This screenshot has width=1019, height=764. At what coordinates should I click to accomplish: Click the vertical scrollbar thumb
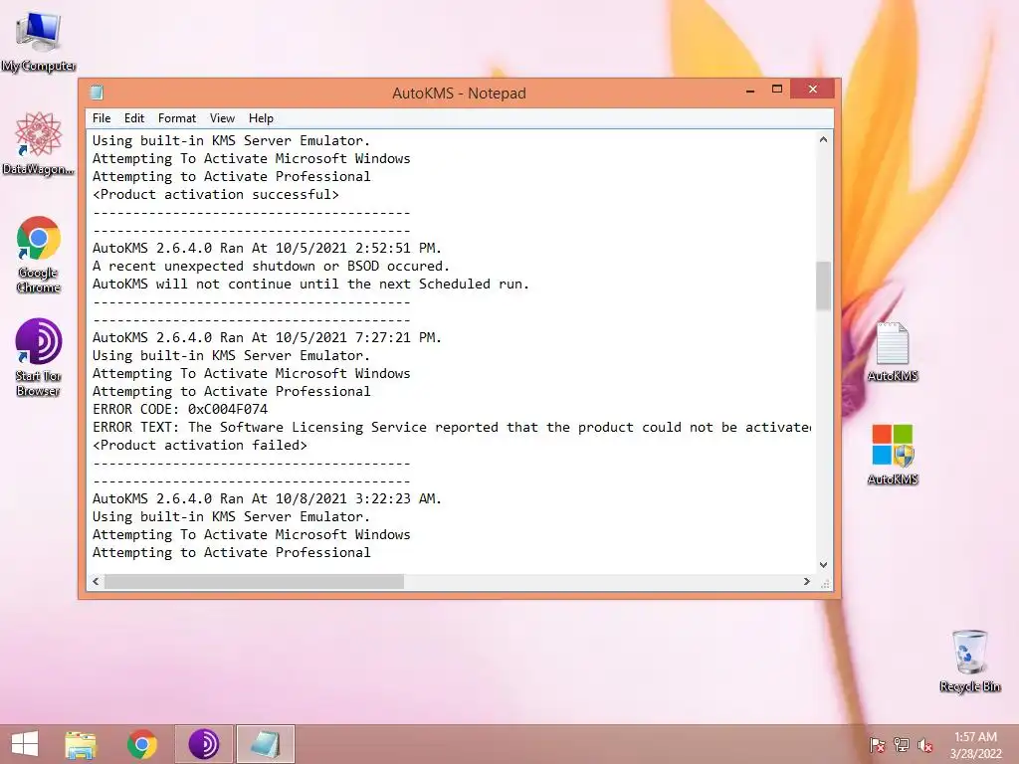[823, 286]
